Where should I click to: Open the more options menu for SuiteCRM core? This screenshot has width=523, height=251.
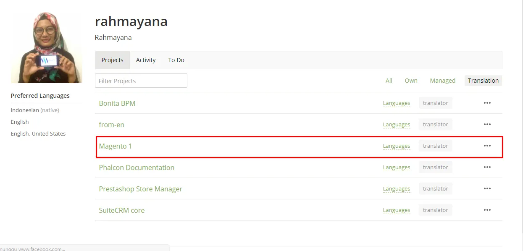(x=487, y=210)
